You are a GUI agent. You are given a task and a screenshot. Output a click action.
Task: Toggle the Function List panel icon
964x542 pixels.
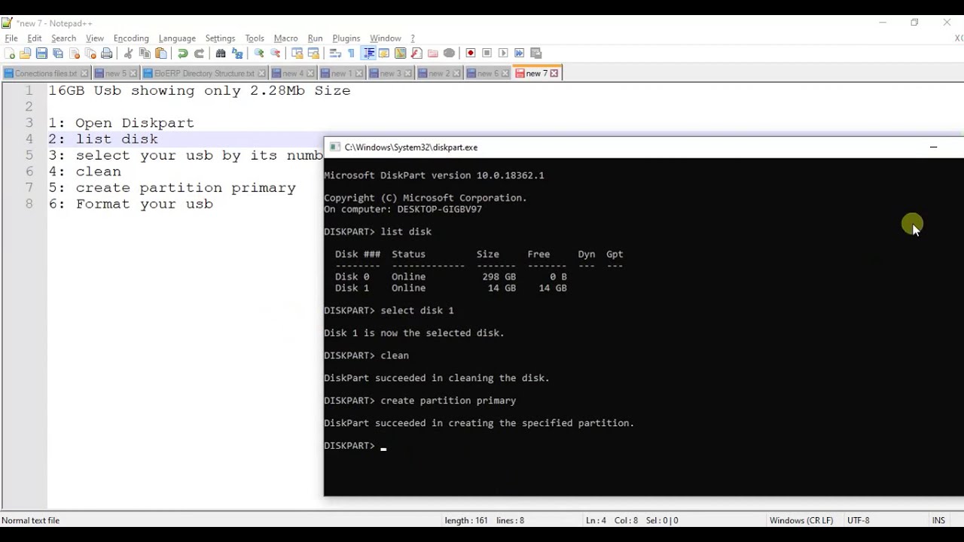(416, 53)
